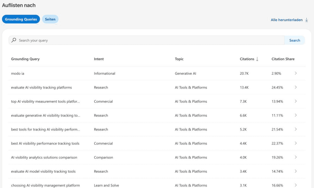Expand the 'top AI visibility measurement tools' row chevron
The image size is (314, 188).
click(x=295, y=101)
